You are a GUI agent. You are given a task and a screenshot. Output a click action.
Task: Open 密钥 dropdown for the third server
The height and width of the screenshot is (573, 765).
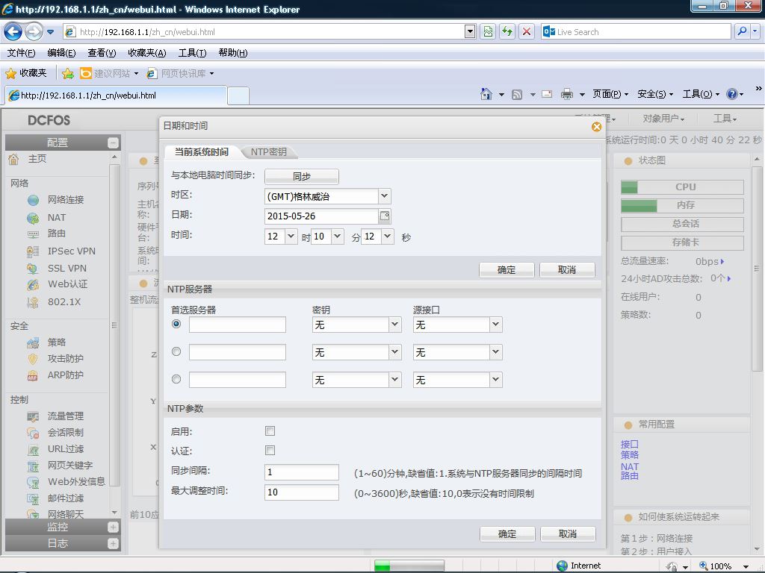click(x=394, y=380)
